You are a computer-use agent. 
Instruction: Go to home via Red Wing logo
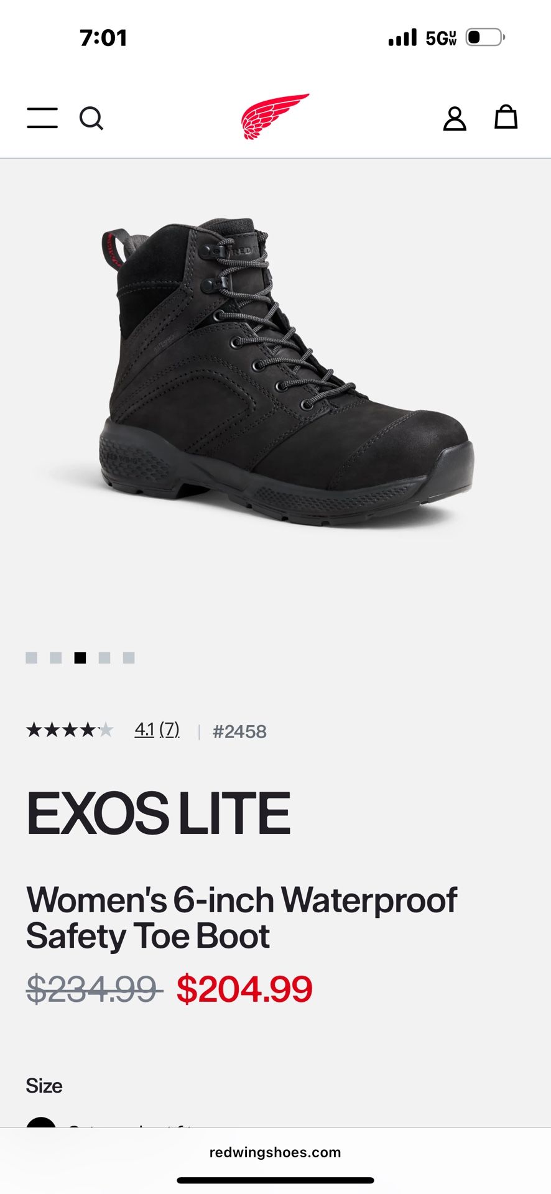275,116
